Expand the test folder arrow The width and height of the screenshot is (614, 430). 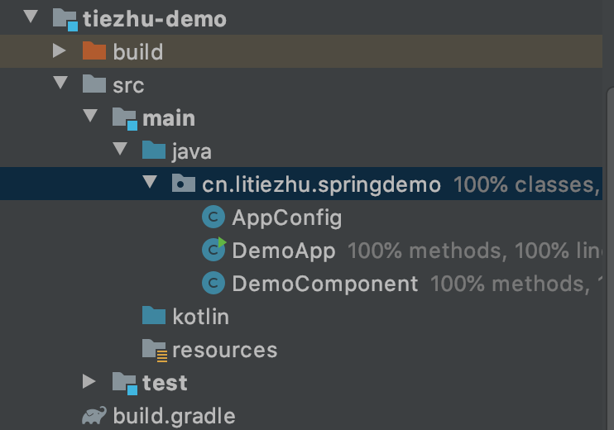(89, 382)
